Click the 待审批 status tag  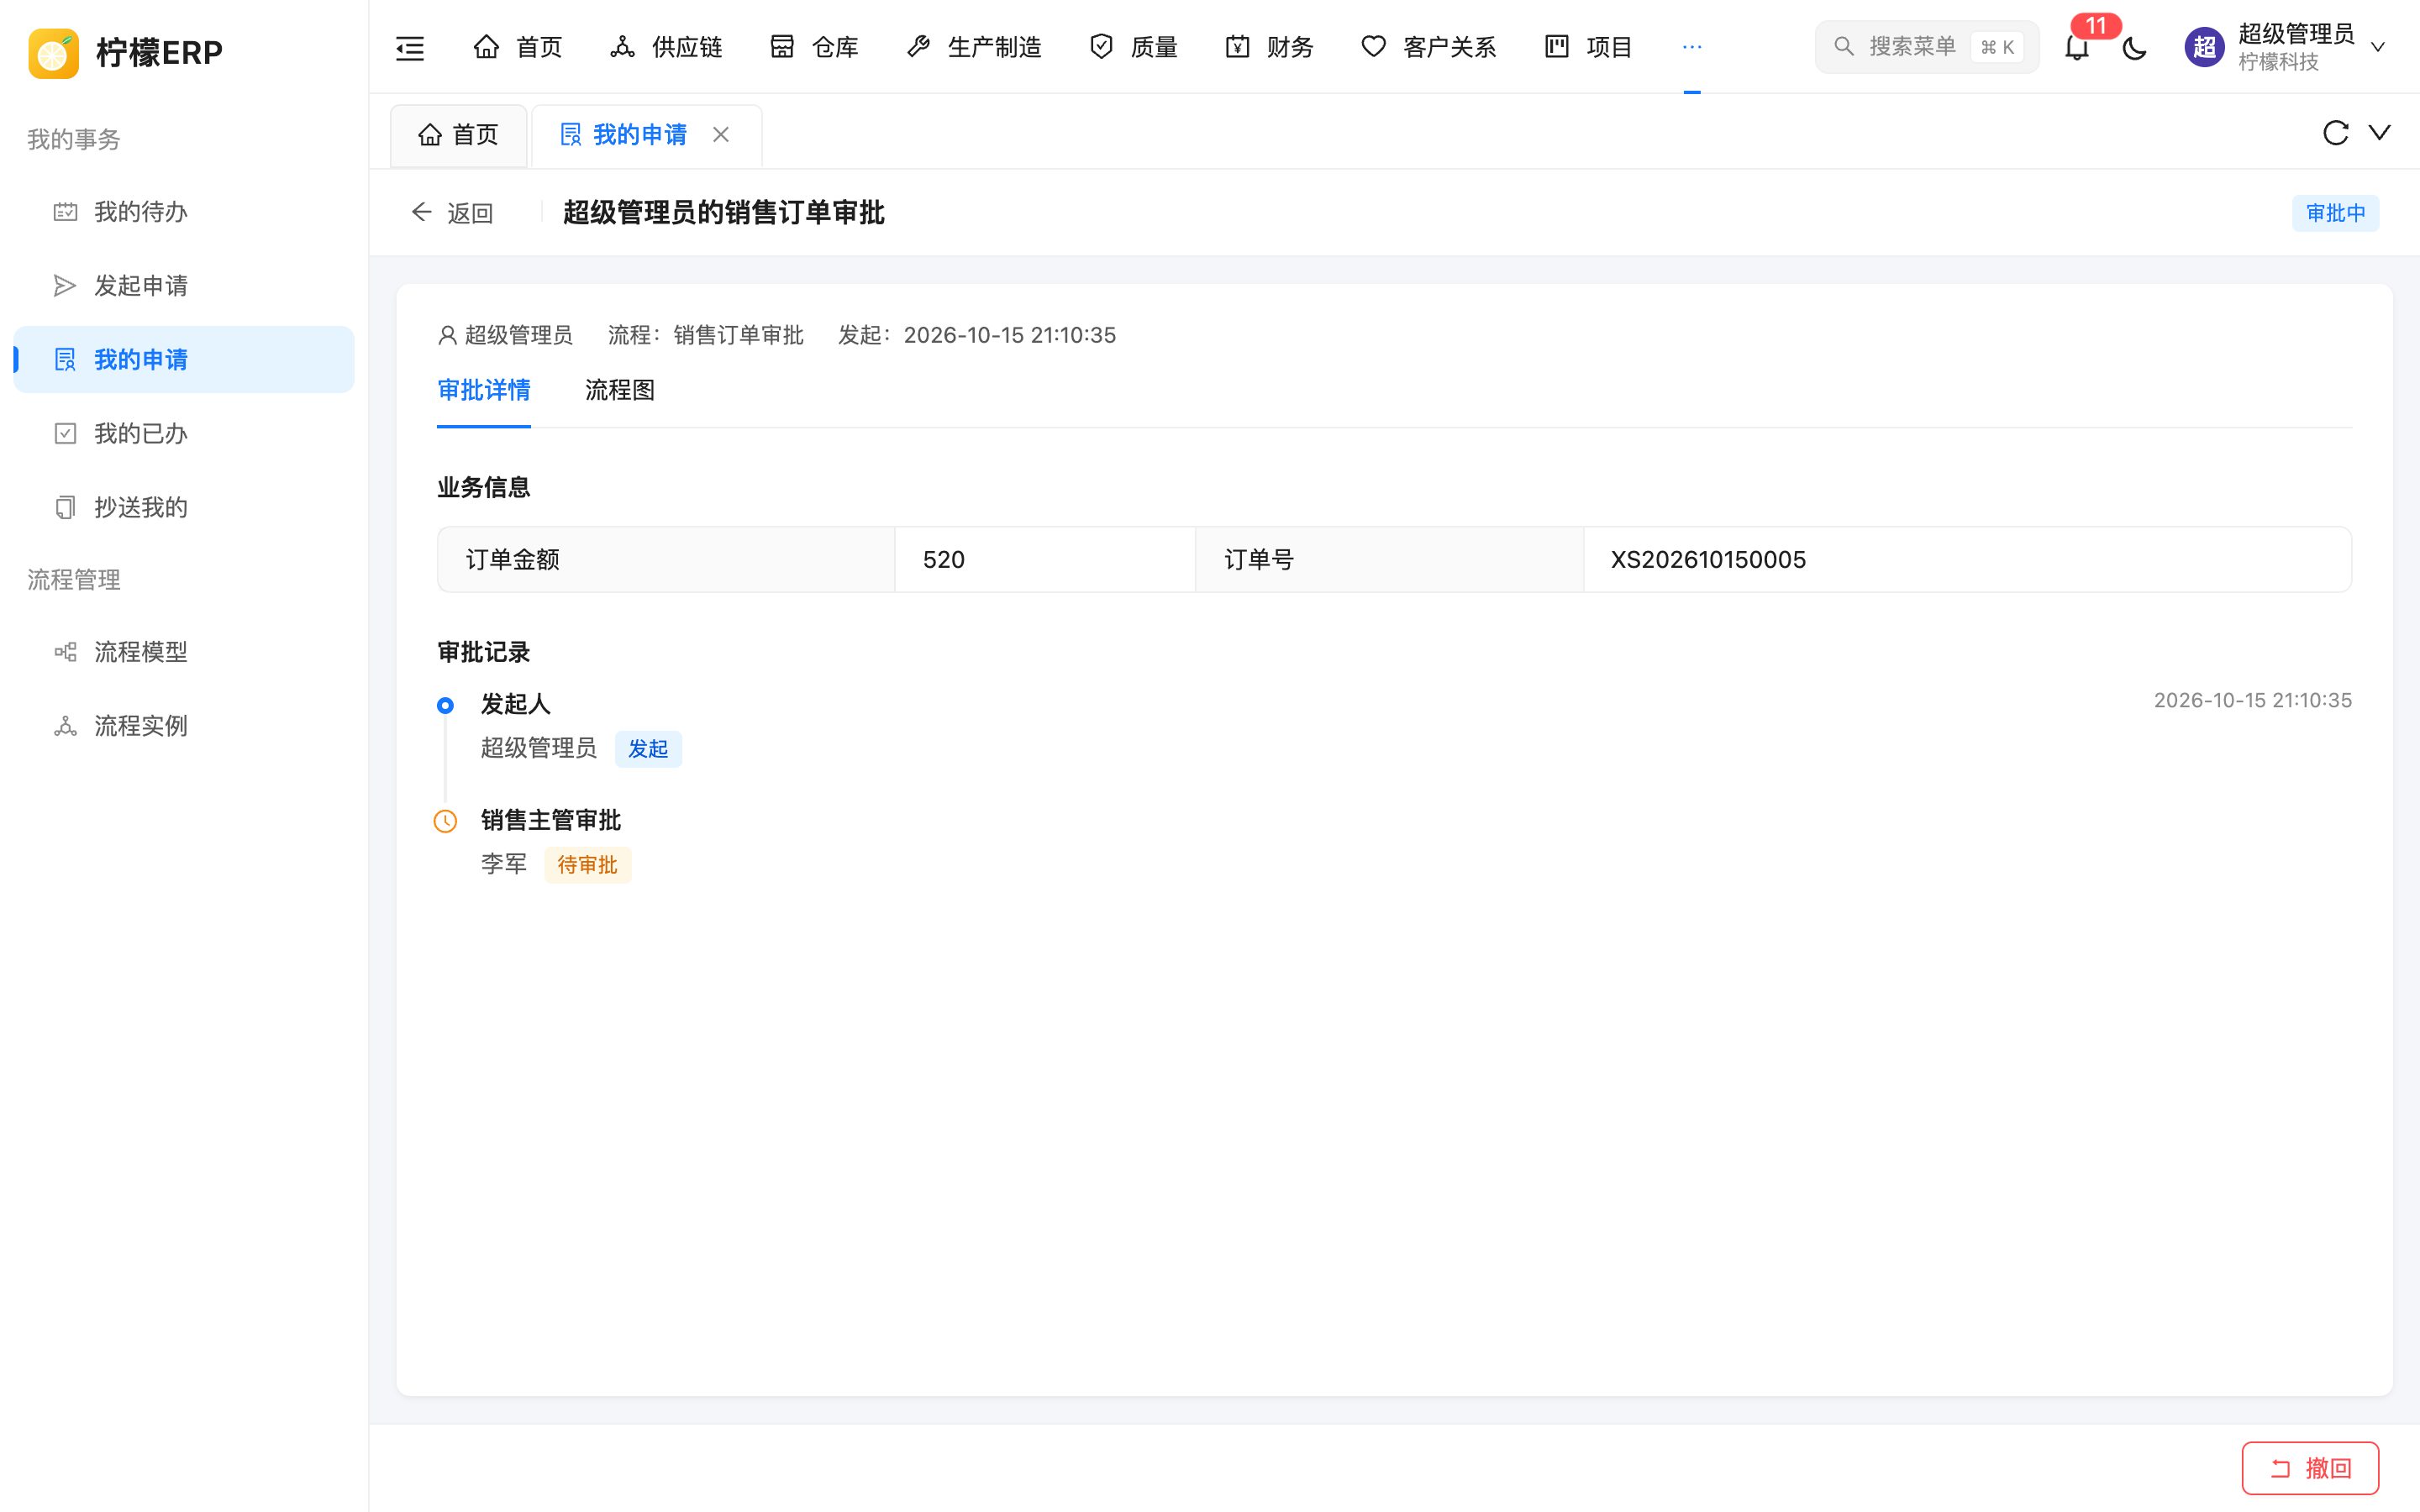pyautogui.click(x=588, y=865)
